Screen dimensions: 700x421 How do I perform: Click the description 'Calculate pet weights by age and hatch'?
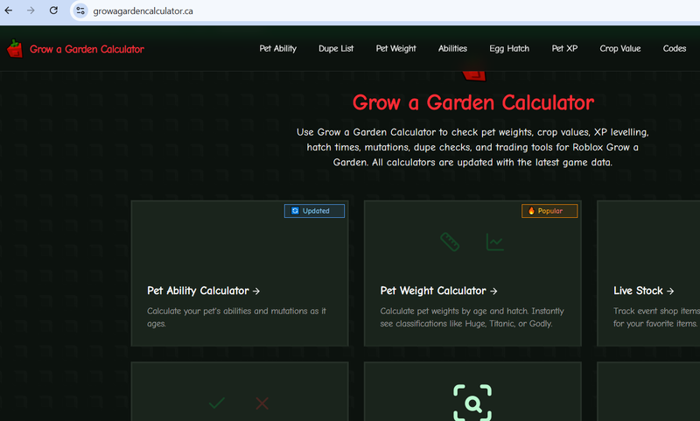coord(472,317)
